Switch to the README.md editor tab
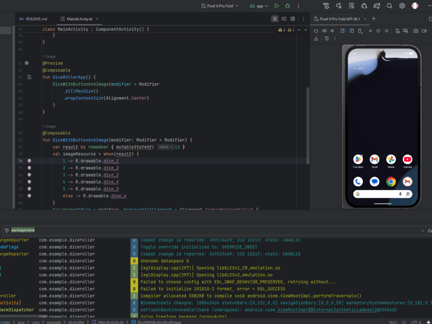 (32, 18)
